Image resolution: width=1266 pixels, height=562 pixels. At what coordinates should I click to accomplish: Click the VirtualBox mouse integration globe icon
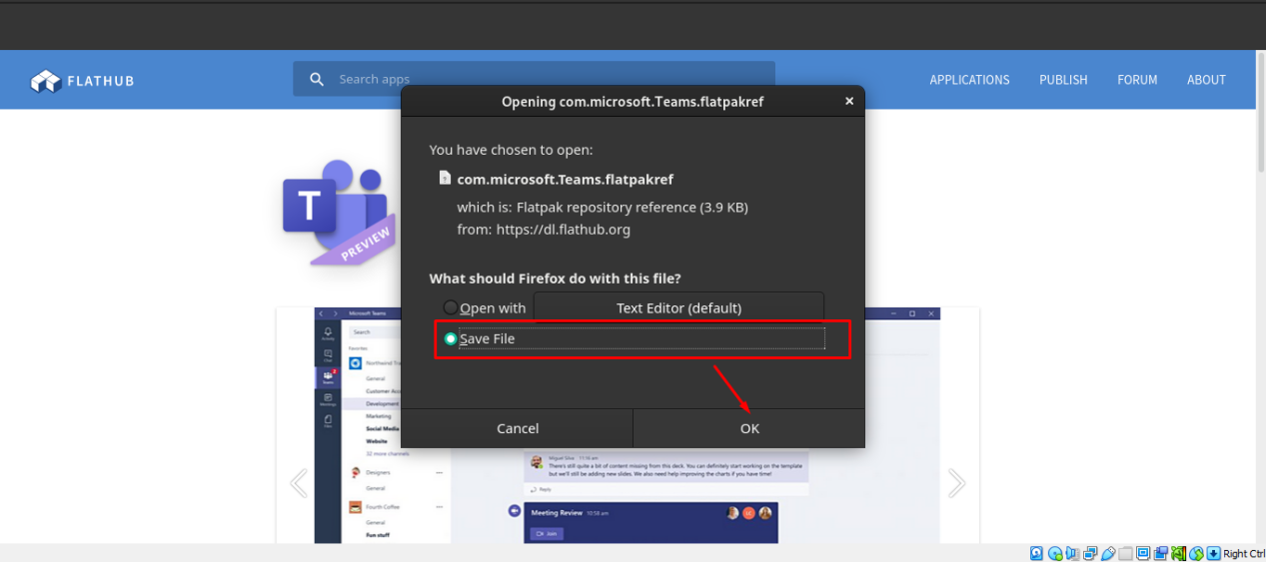point(1196,553)
